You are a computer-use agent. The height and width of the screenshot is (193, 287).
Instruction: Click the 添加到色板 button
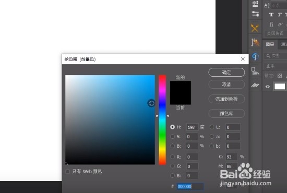226,99
